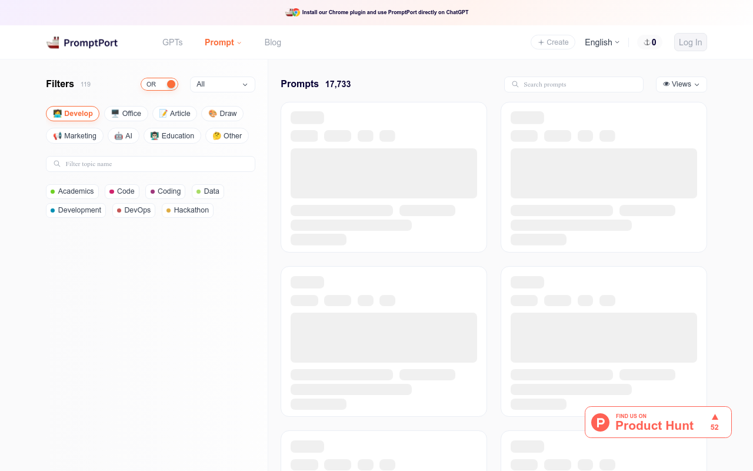Click the Log In button
753x471 pixels.
[x=690, y=42]
